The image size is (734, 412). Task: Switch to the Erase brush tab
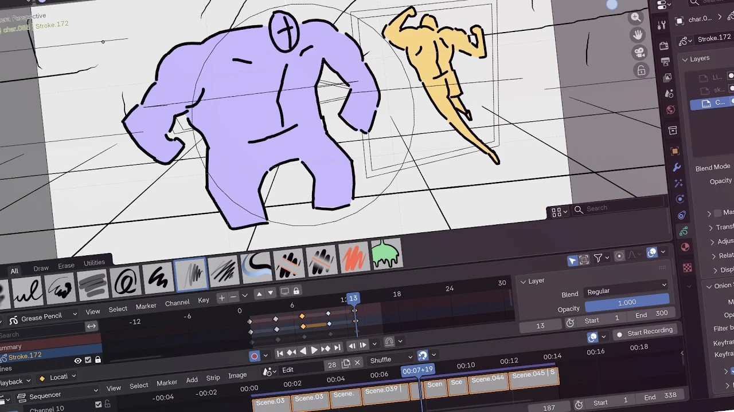click(66, 266)
